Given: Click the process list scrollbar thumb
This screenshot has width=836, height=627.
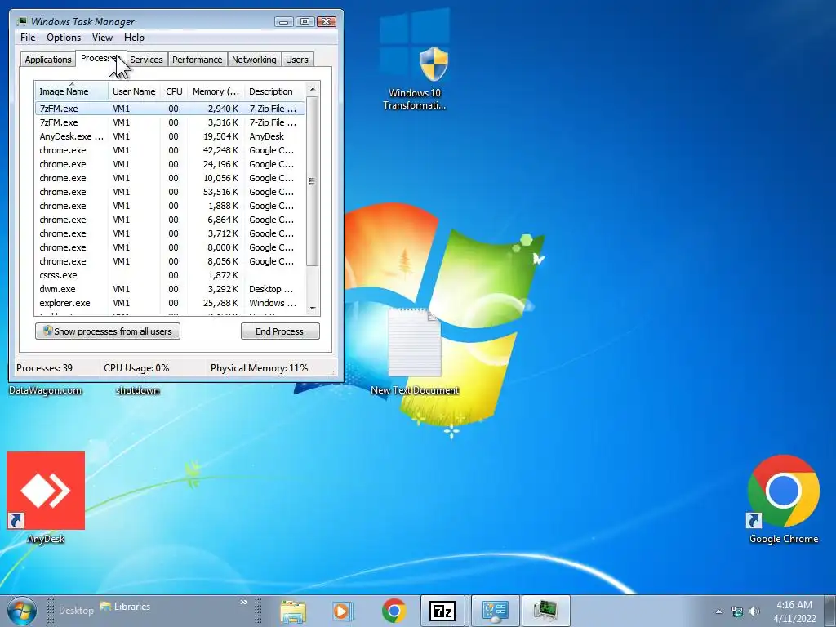Looking at the screenshot, I should [313, 181].
